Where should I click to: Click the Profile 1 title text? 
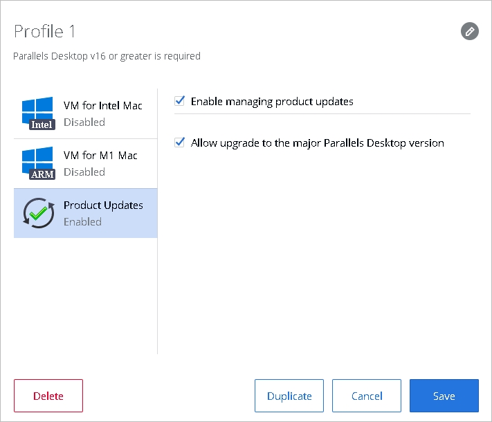44,31
